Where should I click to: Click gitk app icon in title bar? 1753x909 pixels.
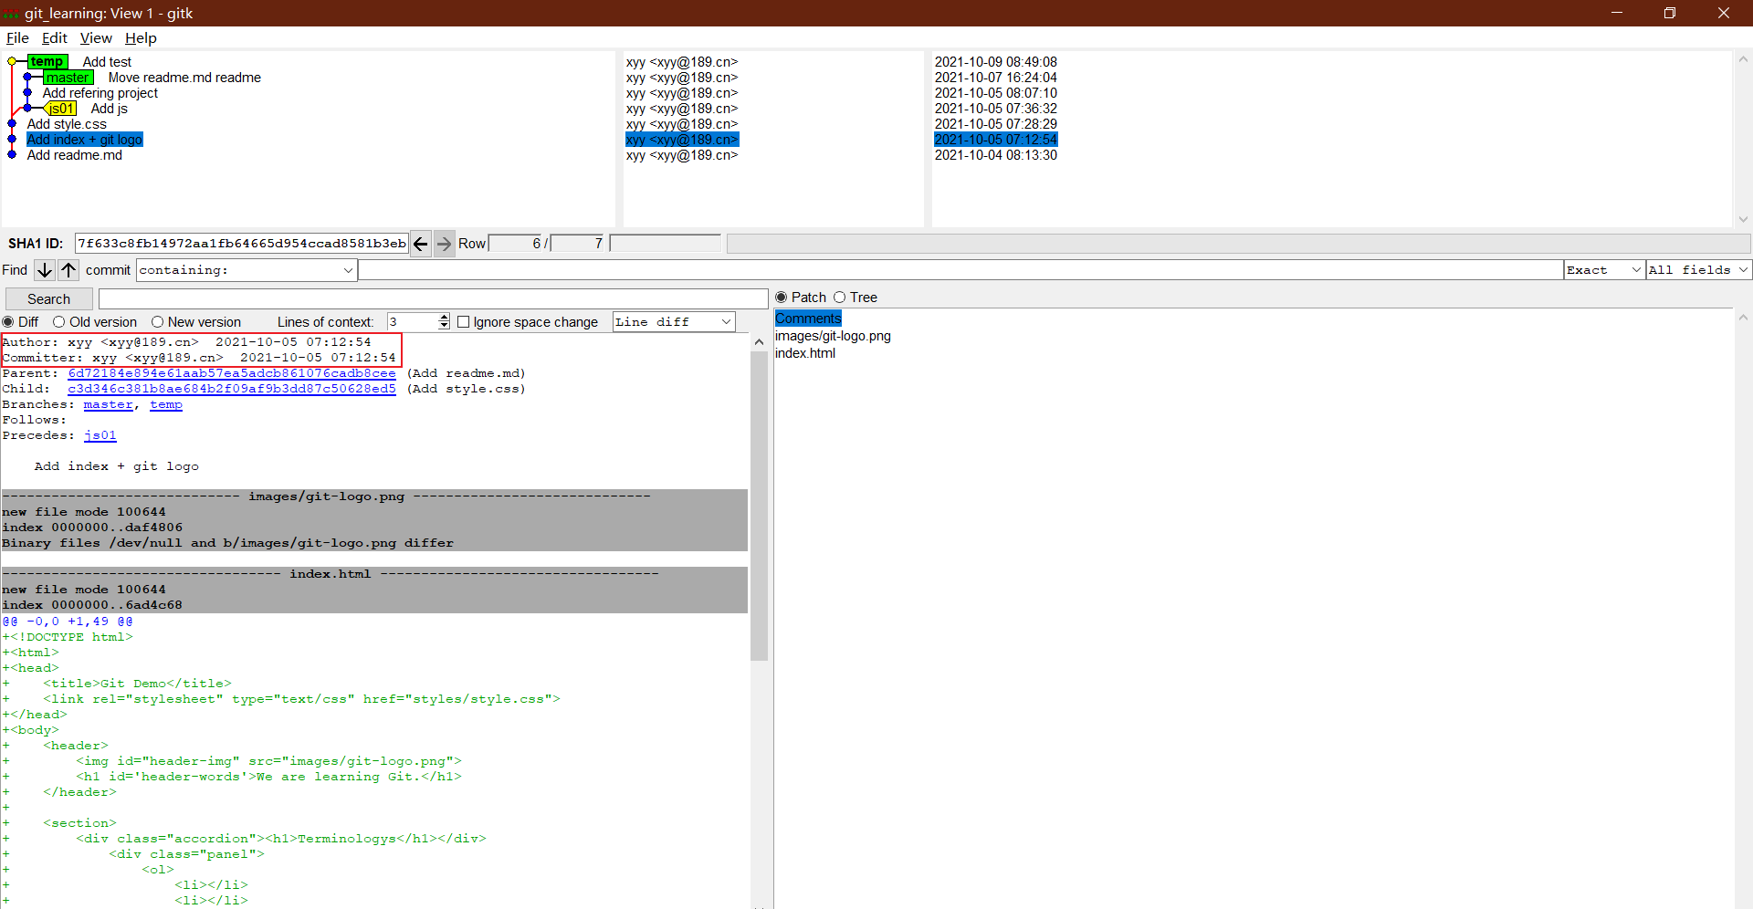(11, 13)
